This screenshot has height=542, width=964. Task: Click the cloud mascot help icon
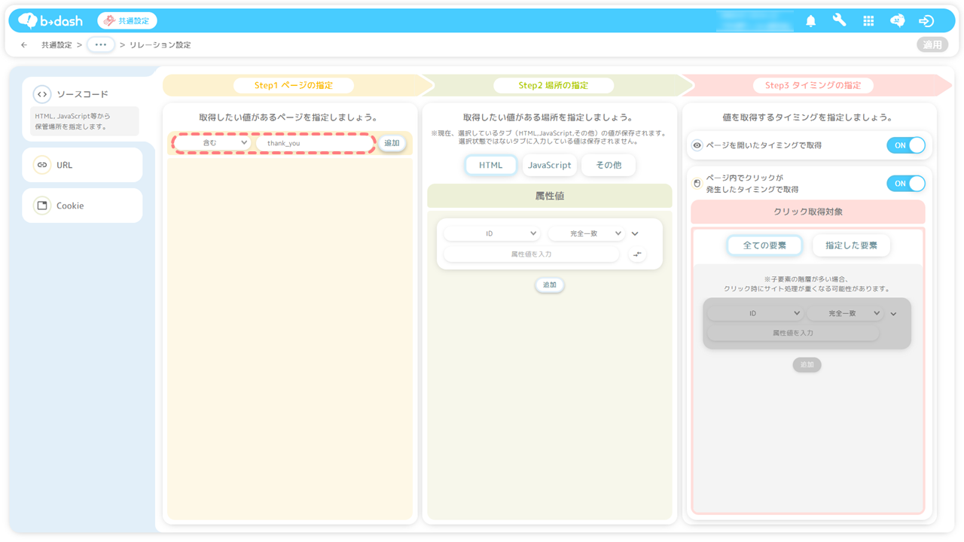897,21
